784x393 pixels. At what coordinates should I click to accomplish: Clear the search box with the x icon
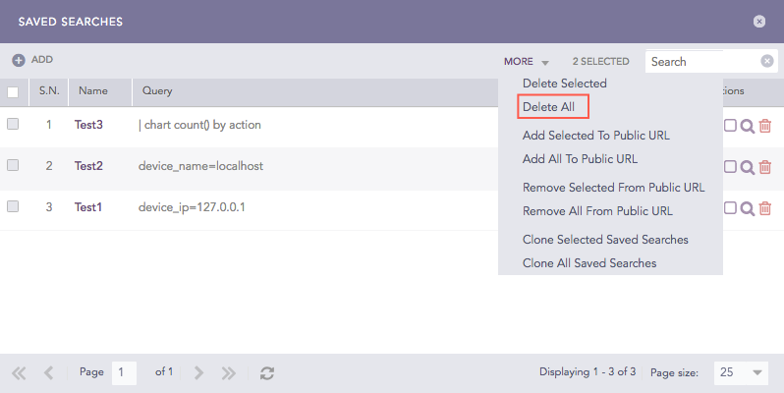pos(767,61)
